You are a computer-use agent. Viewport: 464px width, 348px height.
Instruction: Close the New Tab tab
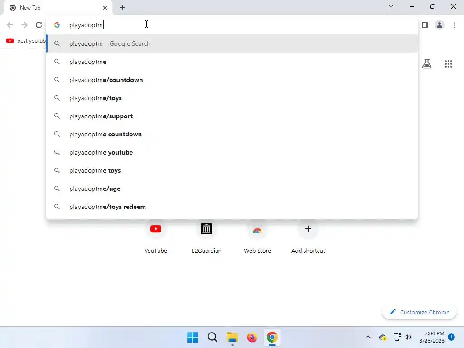105,8
